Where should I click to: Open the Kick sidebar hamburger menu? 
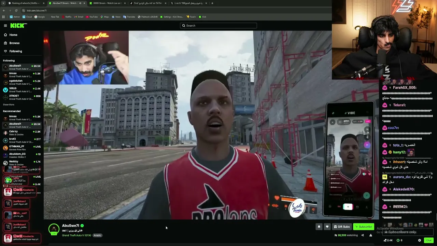click(x=5, y=26)
